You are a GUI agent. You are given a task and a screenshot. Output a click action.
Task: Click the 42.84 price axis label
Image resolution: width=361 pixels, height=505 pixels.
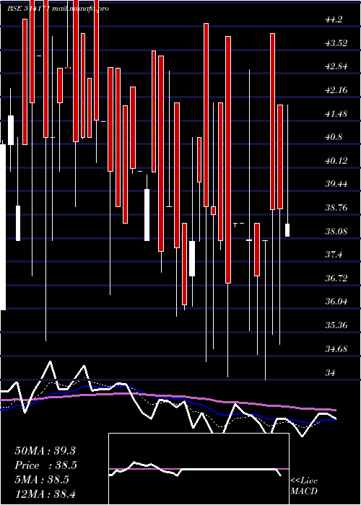[336, 67]
